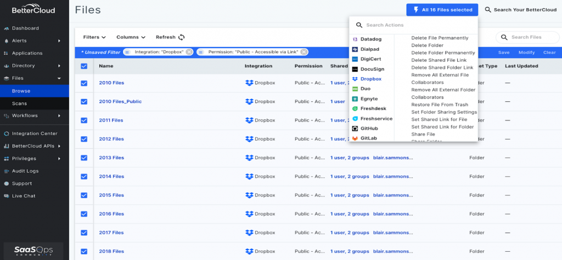562x260 pixels.
Task: Choose the GitHub integration icon
Action: 355,128
